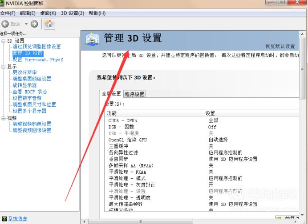This screenshot has width=308, height=224.
Task: Collapse the 显示 tree node
Action: click(x=4, y=67)
